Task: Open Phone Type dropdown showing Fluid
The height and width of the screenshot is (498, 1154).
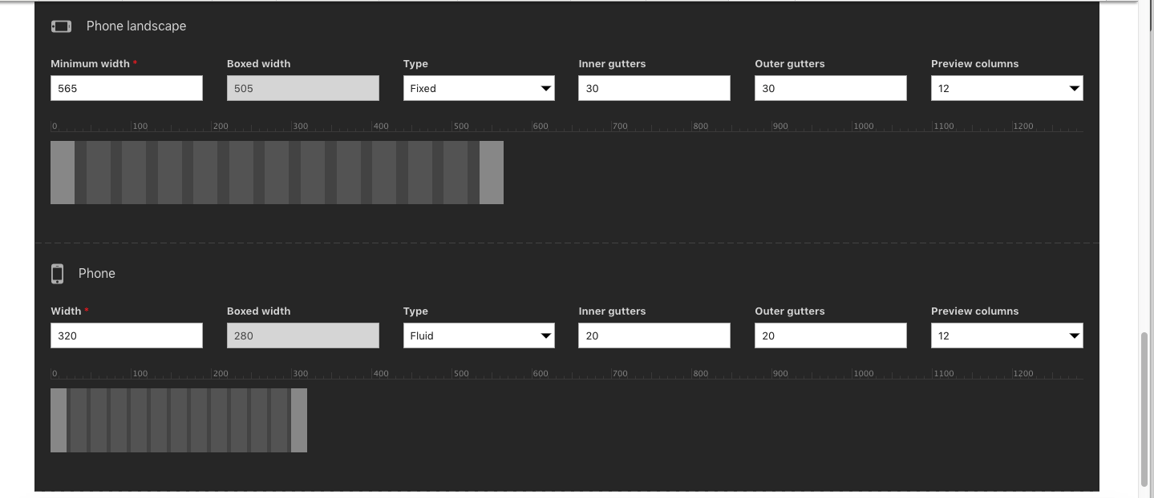Action: (479, 335)
